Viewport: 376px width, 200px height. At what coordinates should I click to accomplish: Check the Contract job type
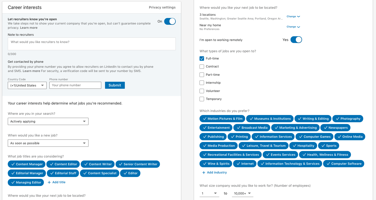pyautogui.click(x=202, y=66)
